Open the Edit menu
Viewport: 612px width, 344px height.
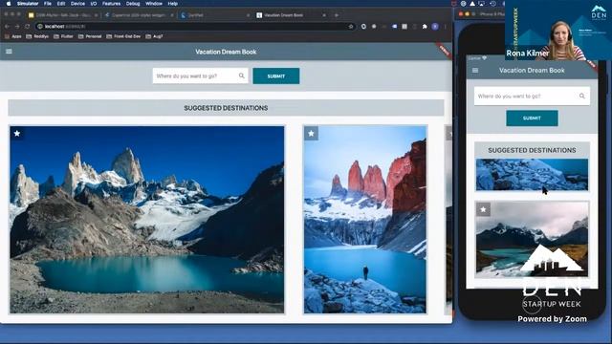pyautogui.click(x=61, y=4)
